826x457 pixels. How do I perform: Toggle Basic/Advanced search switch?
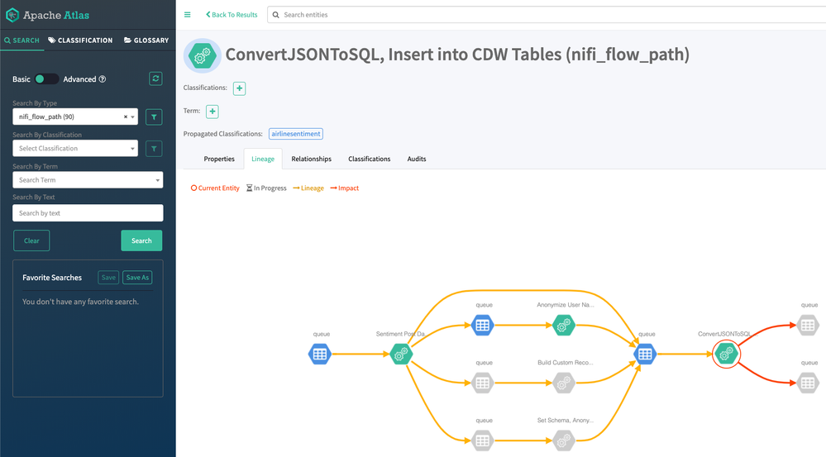tap(45, 79)
